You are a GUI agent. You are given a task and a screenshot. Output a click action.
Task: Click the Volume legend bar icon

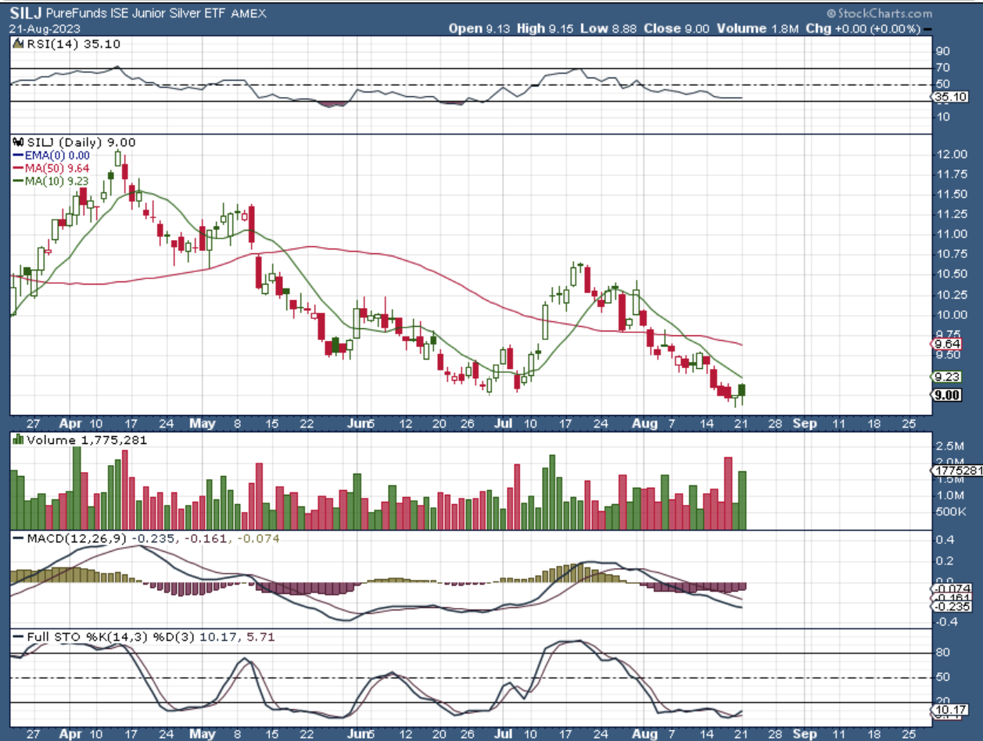point(16,440)
